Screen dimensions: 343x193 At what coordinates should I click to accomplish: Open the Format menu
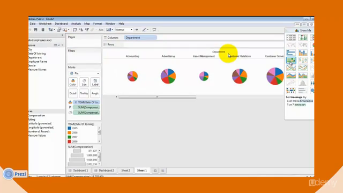coord(98,24)
